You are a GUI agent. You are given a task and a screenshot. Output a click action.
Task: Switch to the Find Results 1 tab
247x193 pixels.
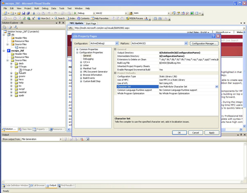66,186
